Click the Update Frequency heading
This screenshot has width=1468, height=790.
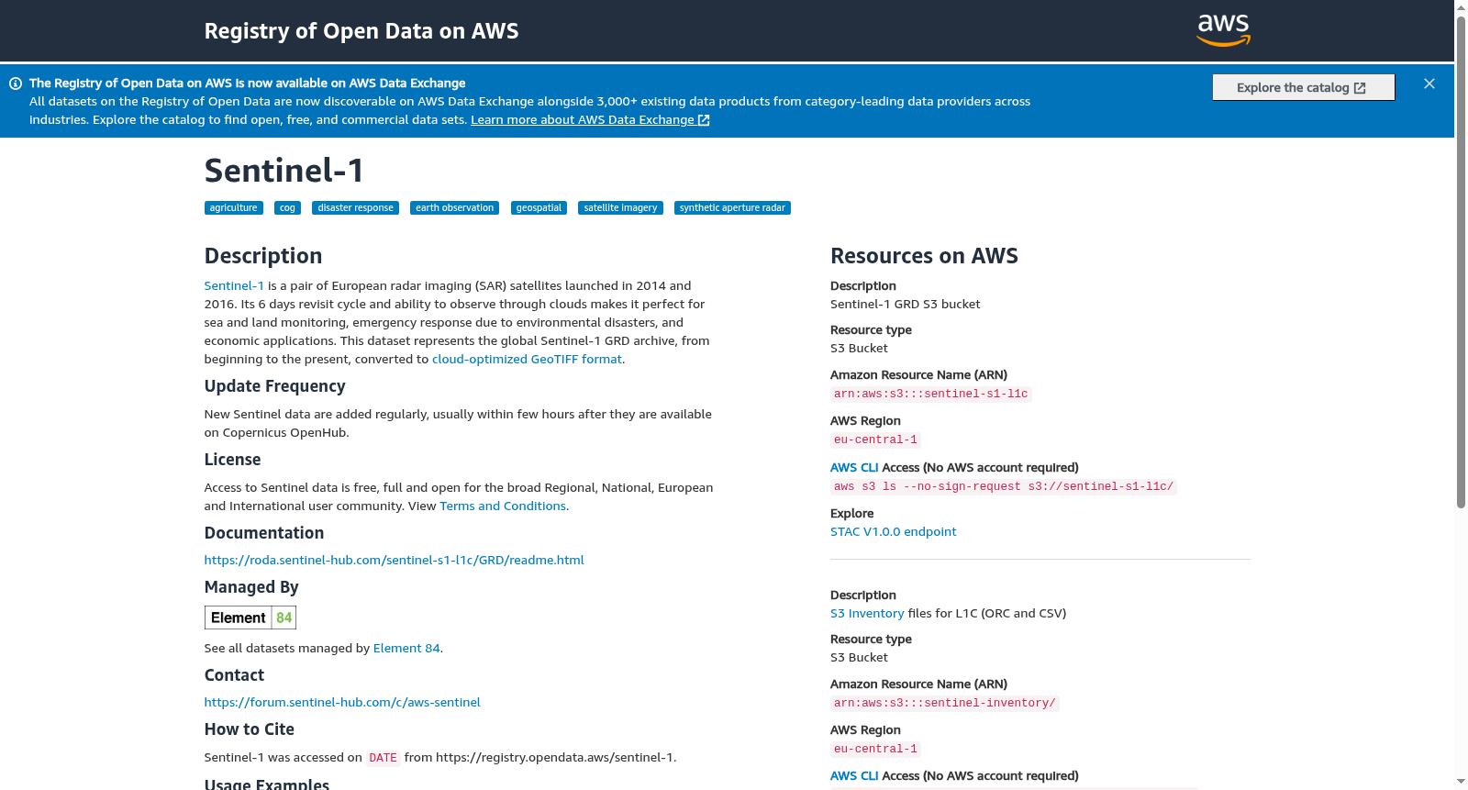(x=274, y=386)
